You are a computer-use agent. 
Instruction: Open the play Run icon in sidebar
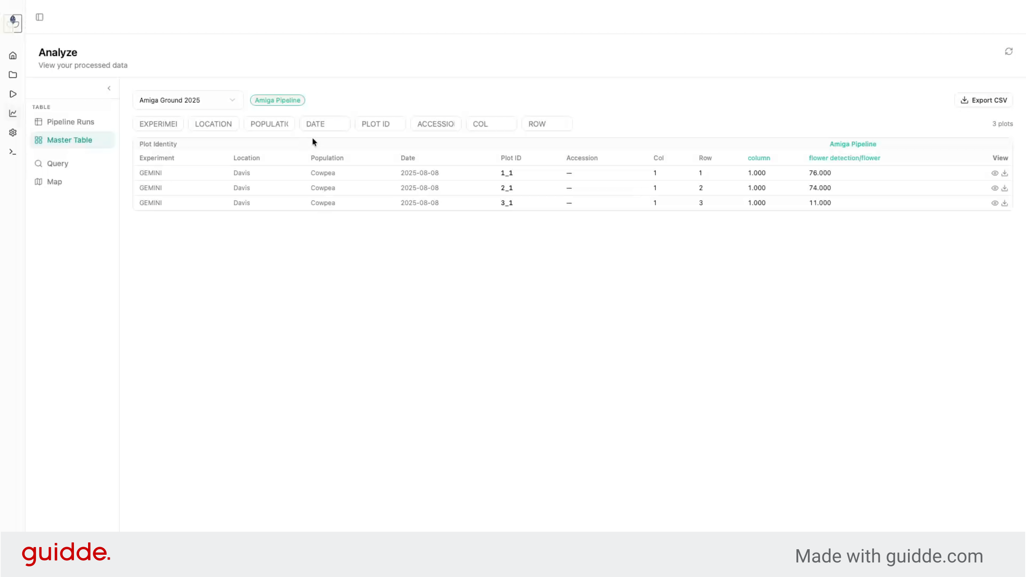pos(13,94)
